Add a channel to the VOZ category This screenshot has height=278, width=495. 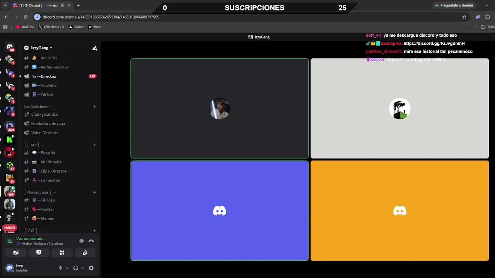[x=94, y=231]
